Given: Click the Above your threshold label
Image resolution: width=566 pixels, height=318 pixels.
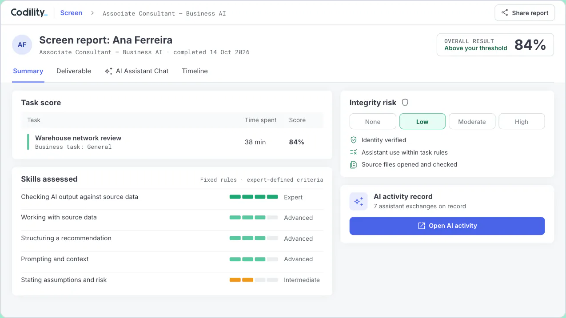Looking at the screenshot, I should coord(476,48).
